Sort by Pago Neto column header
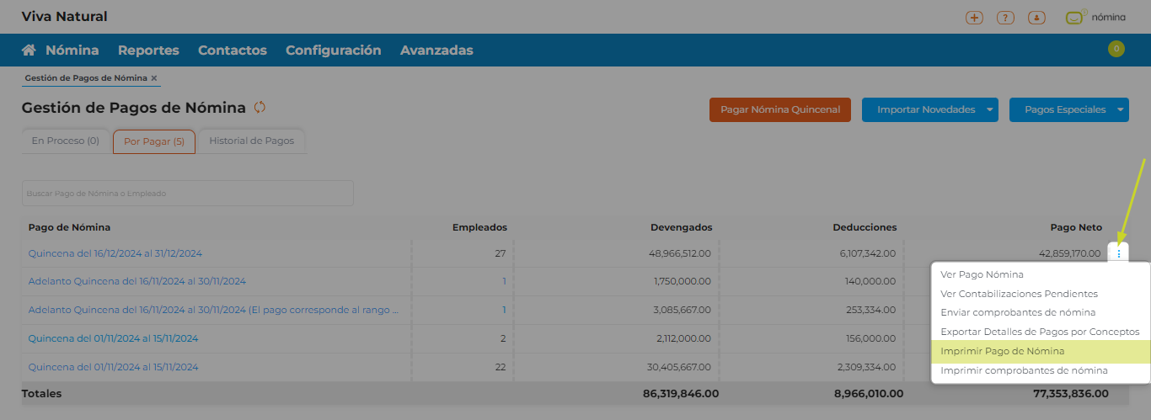Screen dimensions: 1151x420 1076,227
